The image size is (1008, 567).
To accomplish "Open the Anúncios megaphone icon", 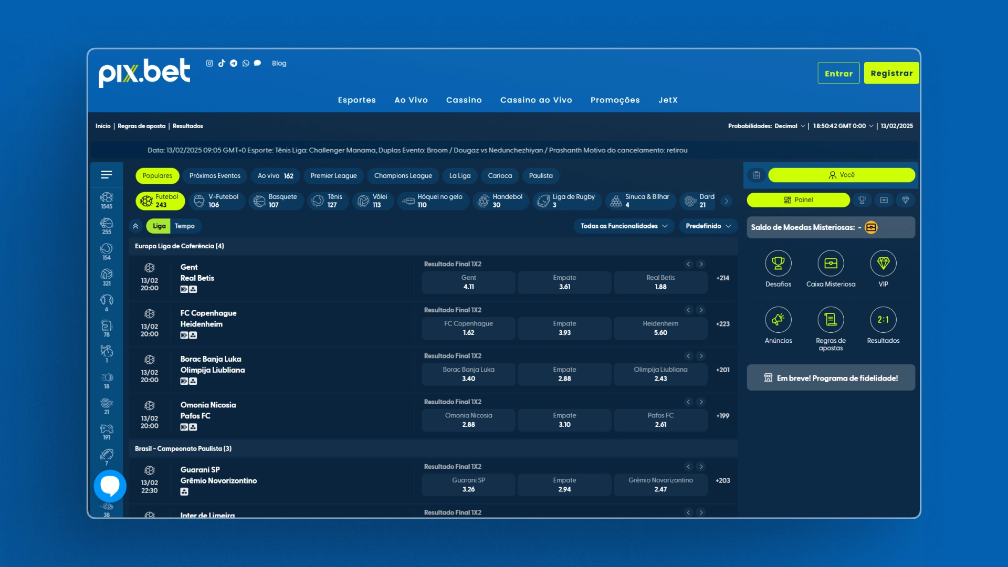I will [x=778, y=319].
